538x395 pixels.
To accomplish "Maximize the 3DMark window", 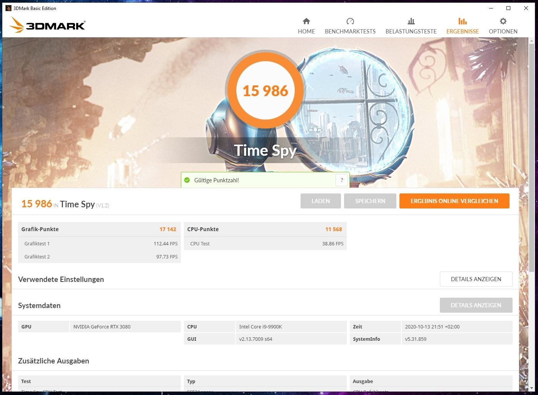I will coord(508,8).
